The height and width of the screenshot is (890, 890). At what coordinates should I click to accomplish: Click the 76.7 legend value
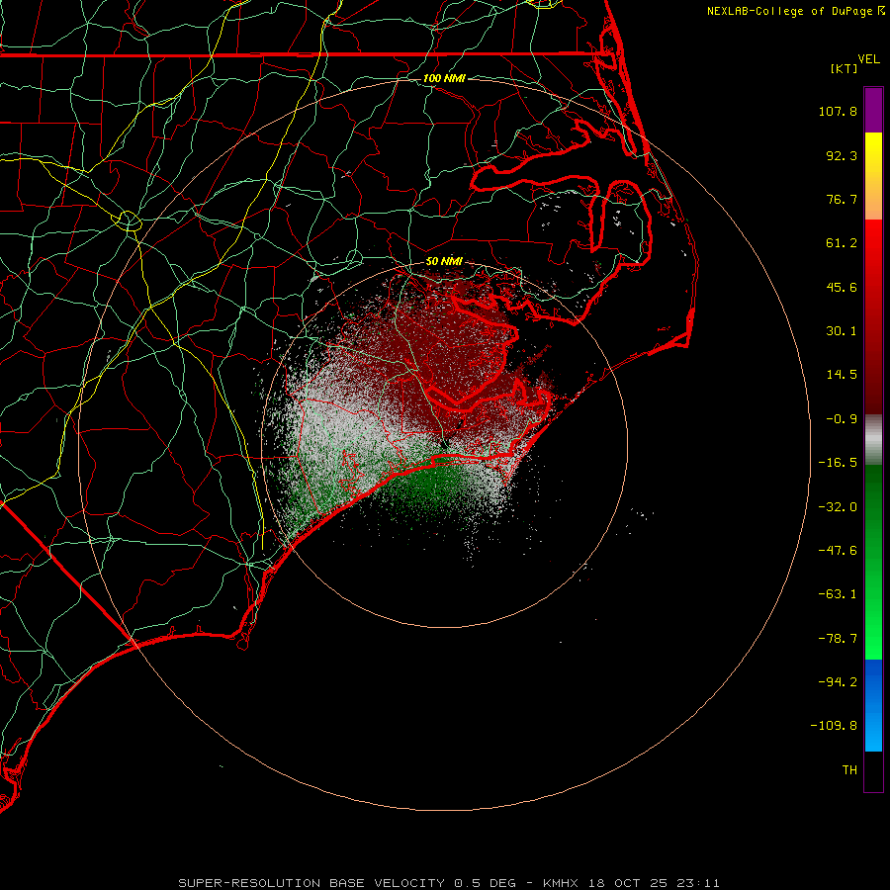842,199
